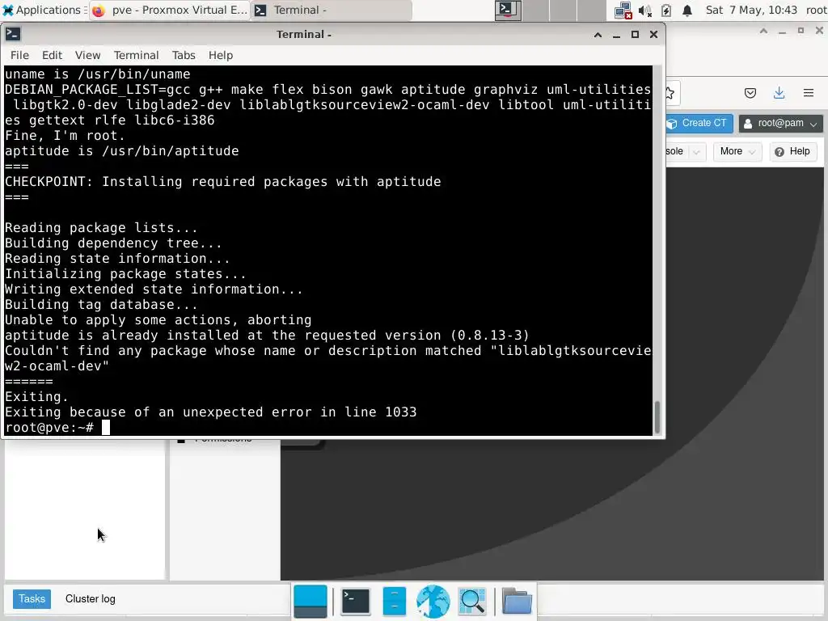Click the 'Unable to apply some actions' line
The image size is (828, 621).
pyautogui.click(x=158, y=320)
